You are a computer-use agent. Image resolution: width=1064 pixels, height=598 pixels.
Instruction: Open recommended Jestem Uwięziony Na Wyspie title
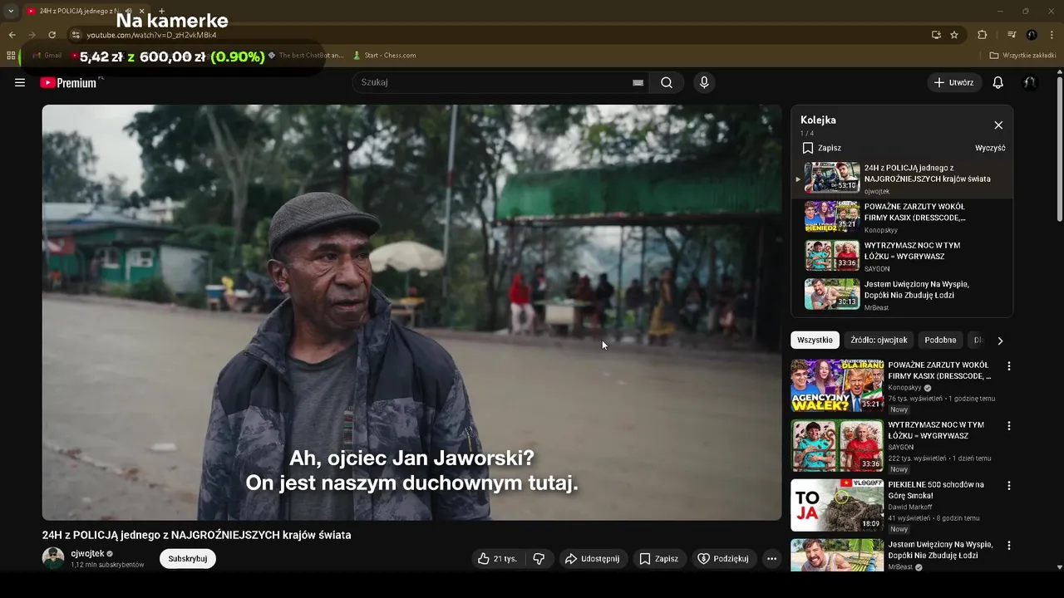pos(940,550)
